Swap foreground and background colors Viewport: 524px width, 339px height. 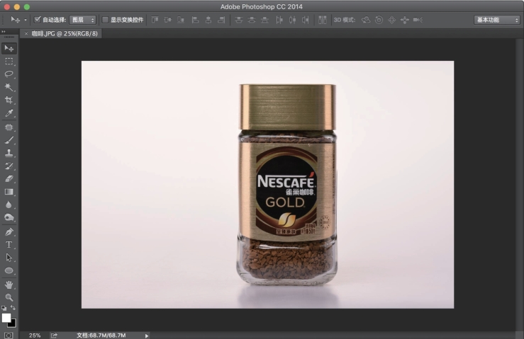[x=13, y=307]
